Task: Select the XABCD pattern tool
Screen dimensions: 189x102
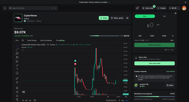Action: [17, 57]
